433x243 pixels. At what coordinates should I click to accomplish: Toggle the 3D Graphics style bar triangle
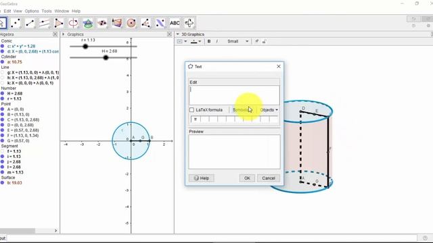(x=177, y=34)
